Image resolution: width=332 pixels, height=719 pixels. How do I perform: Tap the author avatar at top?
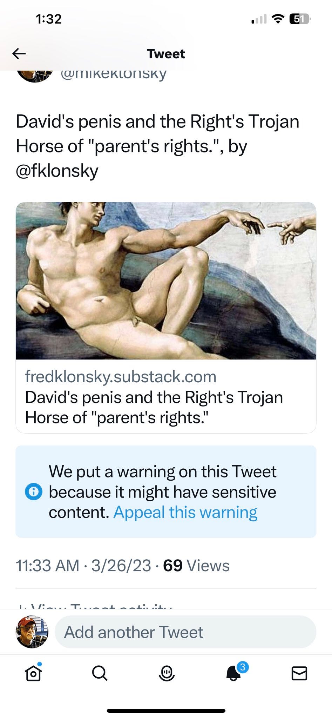point(35,76)
